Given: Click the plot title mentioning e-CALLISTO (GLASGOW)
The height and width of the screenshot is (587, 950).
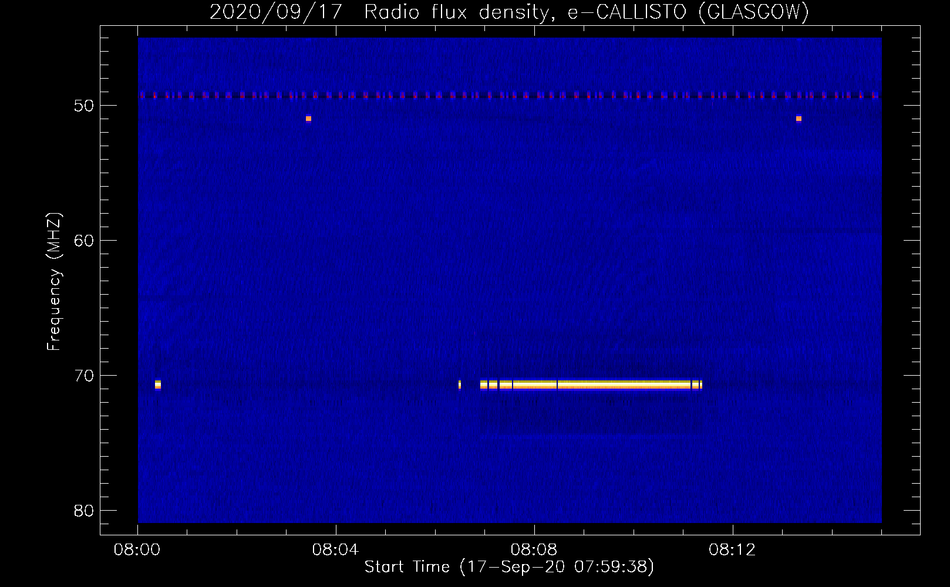Looking at the screenshot, I should pyautogui.click(x=509, y=12).
